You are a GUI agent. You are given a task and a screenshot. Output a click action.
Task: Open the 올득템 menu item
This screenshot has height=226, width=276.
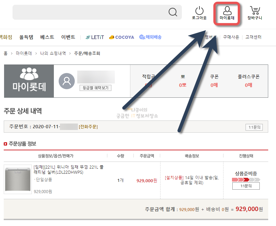pos(26,37)
